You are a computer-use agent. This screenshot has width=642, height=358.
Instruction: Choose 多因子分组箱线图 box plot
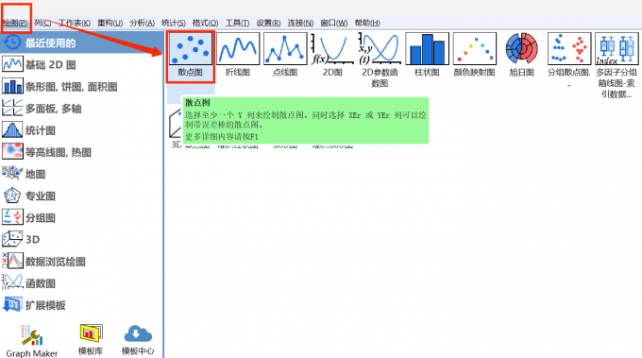pyautogui.click(x=617, y=65)
